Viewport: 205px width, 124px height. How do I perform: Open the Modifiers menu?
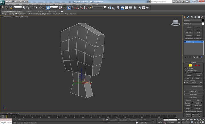coord(42,4)
